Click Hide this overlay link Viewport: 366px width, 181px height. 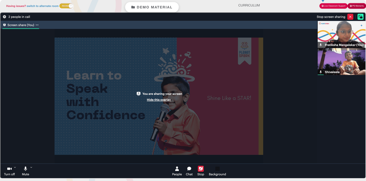159,100
